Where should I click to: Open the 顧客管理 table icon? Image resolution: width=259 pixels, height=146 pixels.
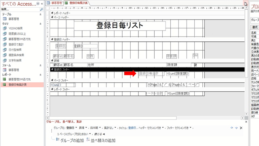(4, 19)
